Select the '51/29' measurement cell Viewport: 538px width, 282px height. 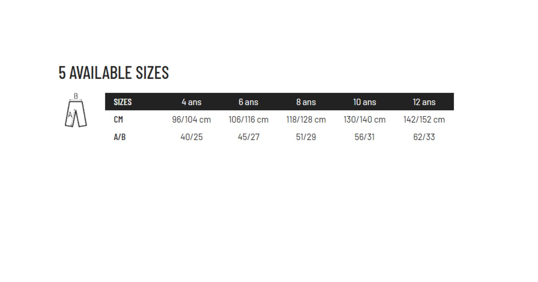coord(306,137)
